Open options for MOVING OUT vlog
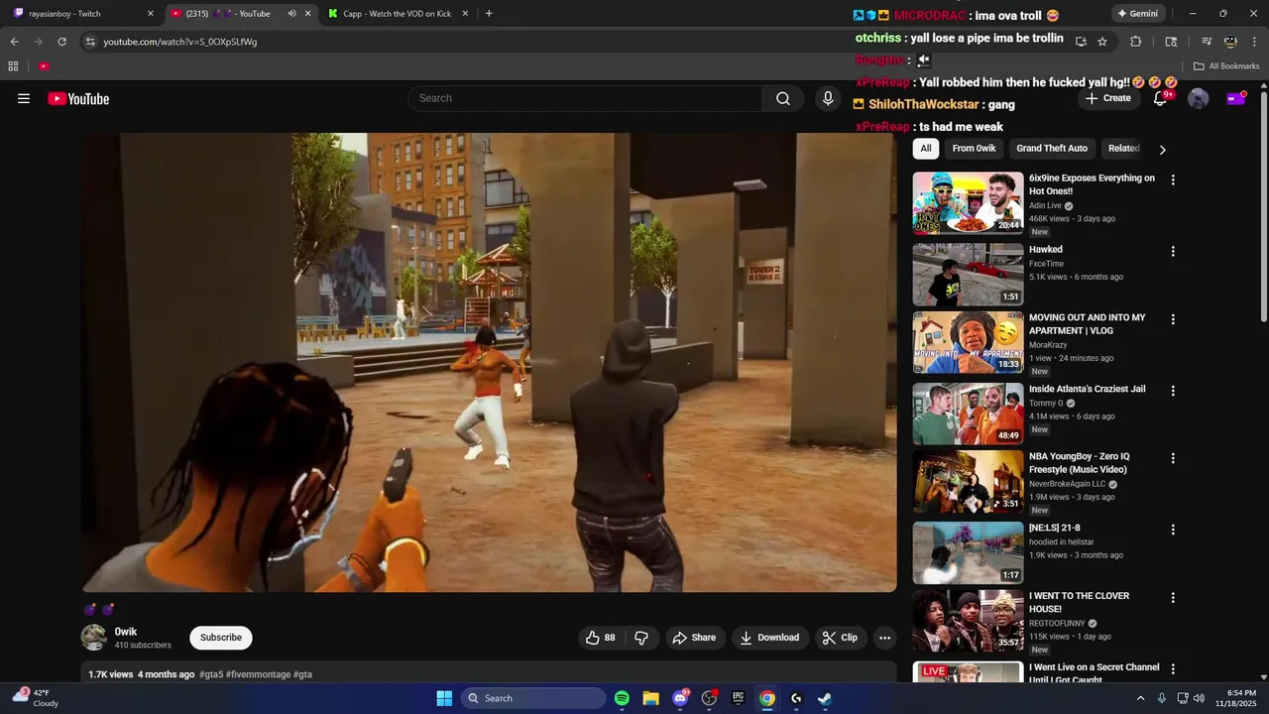The width and height of the screenshot is (1269, 714). pos(1173,319)
